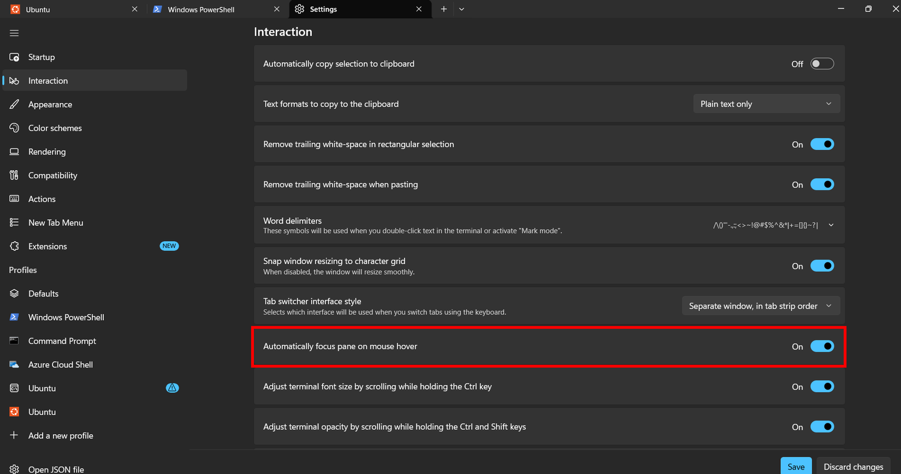Close the Settings tab
This screenshot has width=901, height=474.
click(x=419, y=9)
